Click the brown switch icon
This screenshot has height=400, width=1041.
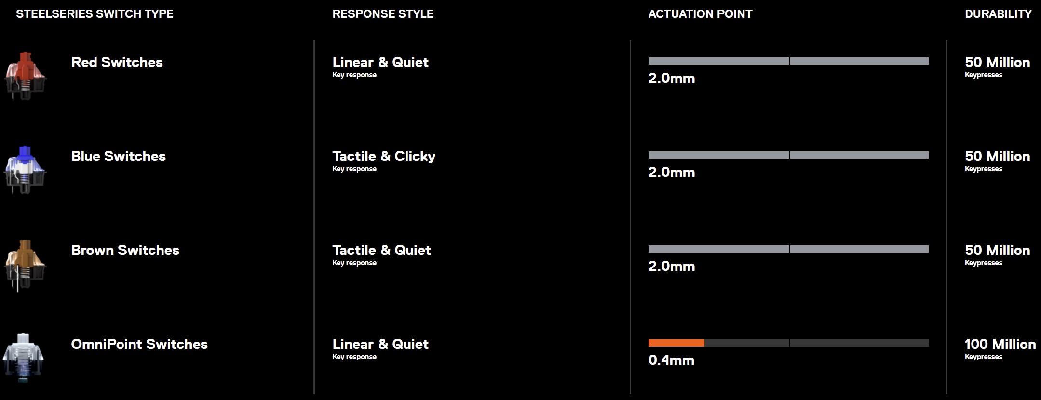[25, 265]
